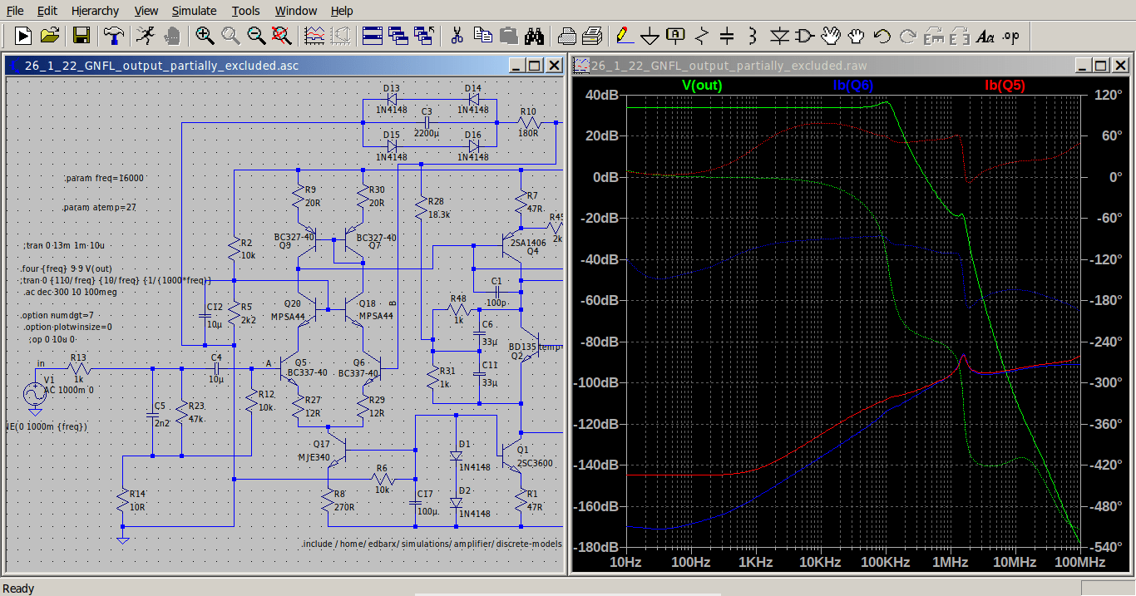The width and height of the screenshot is (1136, 596).
Task: Click the Redo arrow icon
Action: (x=908, y=36)
